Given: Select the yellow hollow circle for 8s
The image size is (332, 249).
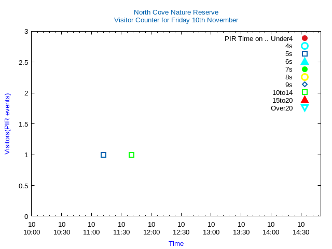Looking at the screenshot, I should tap(305, 77).
